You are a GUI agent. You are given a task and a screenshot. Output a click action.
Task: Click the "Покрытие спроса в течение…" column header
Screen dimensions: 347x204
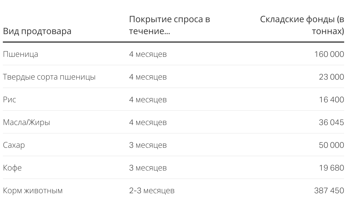(170, 25)
